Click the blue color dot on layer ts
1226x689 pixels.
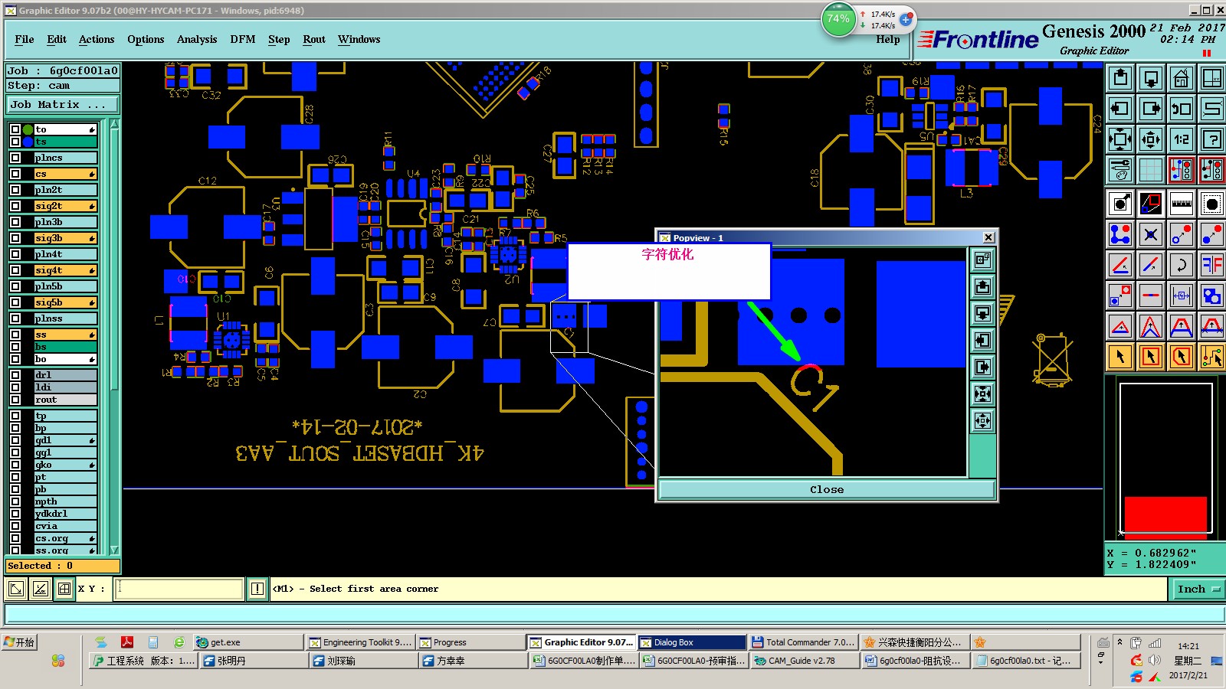point(28,142)
